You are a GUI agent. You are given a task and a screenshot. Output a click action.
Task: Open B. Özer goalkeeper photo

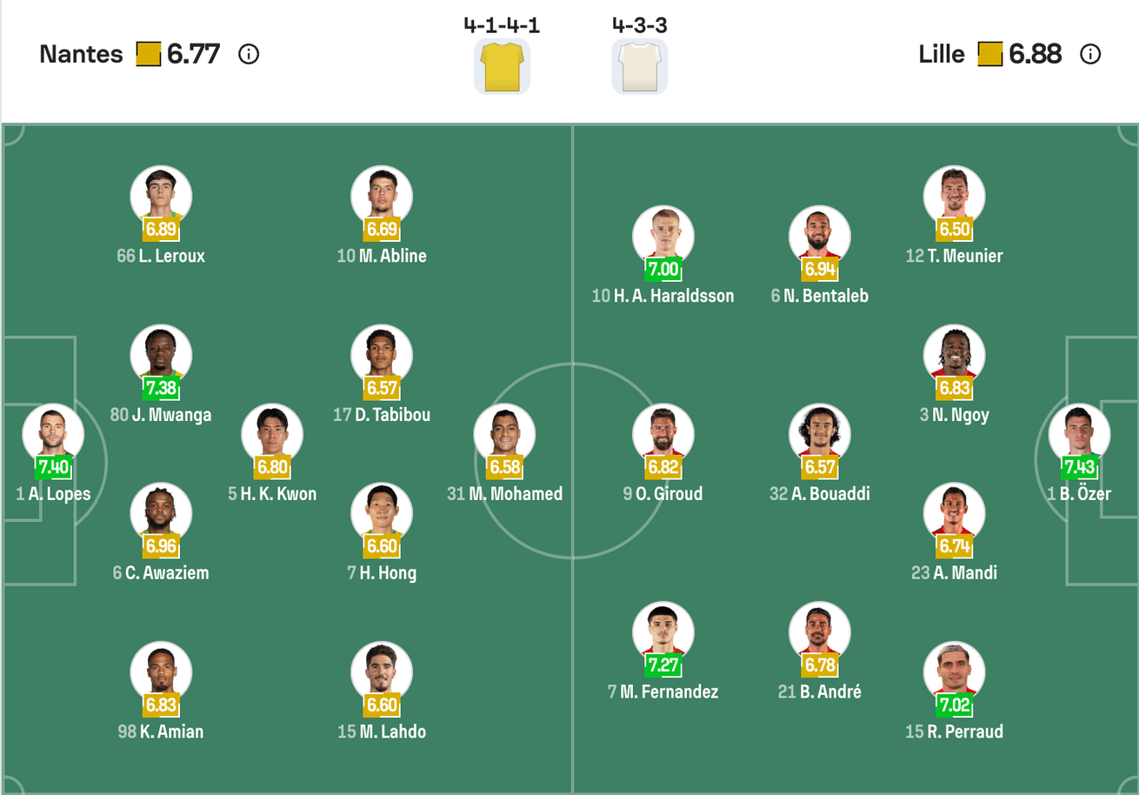coord(1079,433)
